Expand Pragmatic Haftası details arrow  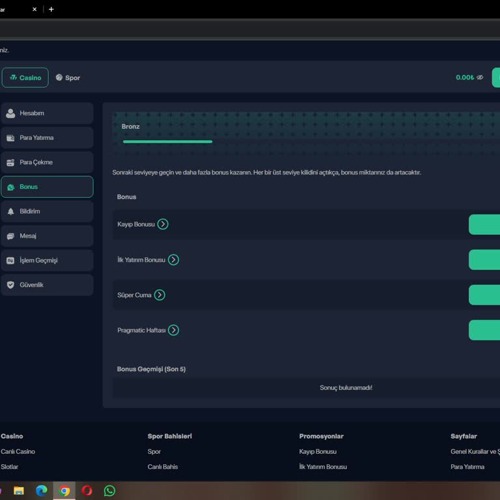click(173, 330)
